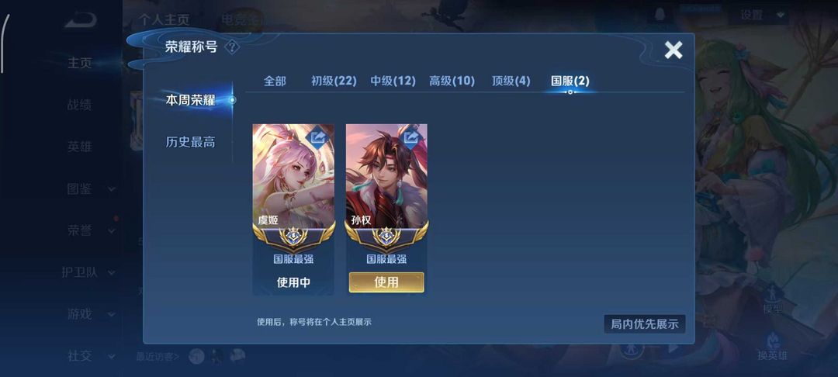Tap the 国服最强 badge emblem under 虞姬
Screen dimensions: 838x377
[293, 237]
